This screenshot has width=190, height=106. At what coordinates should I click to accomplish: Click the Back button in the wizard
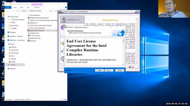pos(99,70)
